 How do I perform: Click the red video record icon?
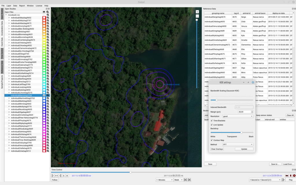click(287, 175)
